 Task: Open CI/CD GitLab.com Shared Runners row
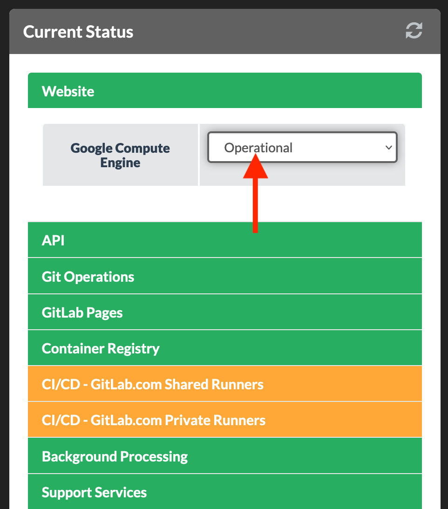tap(224, 384)
